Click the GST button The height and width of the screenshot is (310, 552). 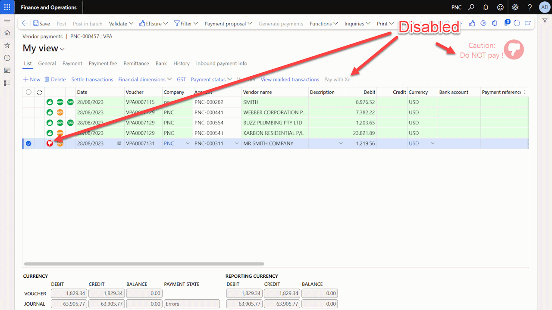tap(181, 79)
